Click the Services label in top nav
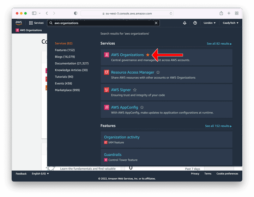The height and width of the screenshot is (197, 254). (39, 23)
